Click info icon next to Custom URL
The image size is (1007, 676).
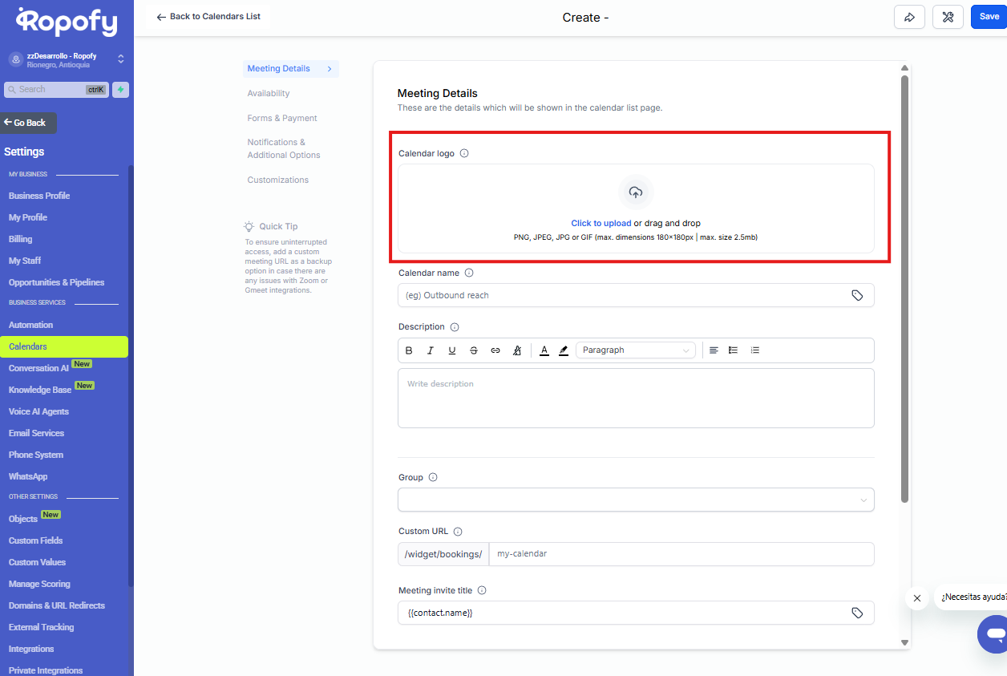(458, 532)
